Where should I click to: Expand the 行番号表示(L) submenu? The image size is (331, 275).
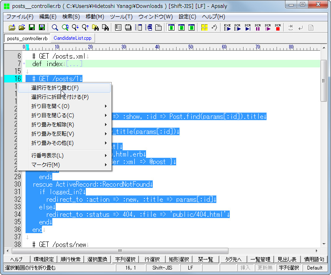click(64, 156)
